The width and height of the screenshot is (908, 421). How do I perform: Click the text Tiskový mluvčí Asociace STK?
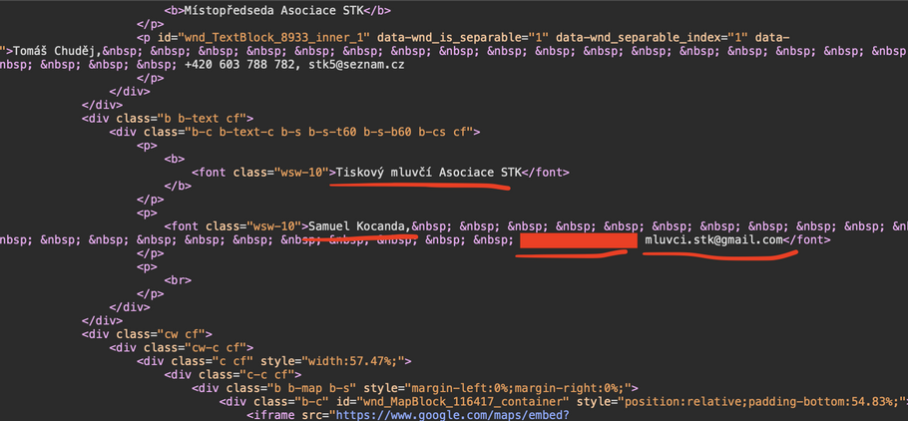pos(429,172)
